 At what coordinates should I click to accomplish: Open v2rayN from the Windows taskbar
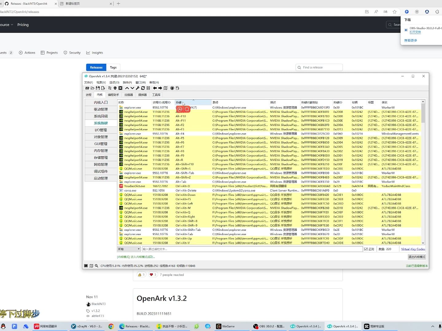pyautogui.click(x=87, y=326)
